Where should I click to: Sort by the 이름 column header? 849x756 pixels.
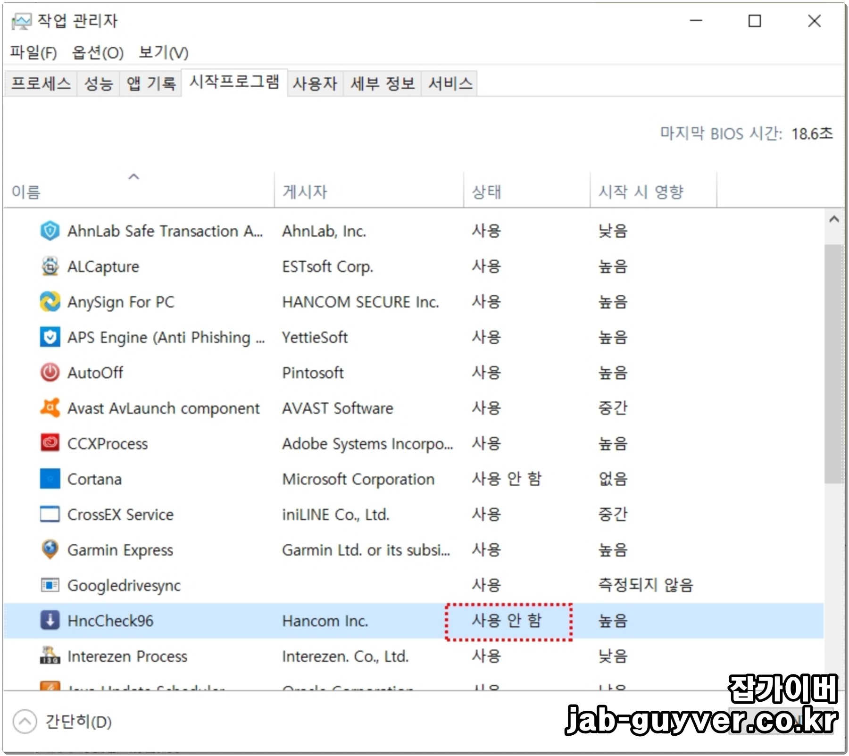[138, 191]
